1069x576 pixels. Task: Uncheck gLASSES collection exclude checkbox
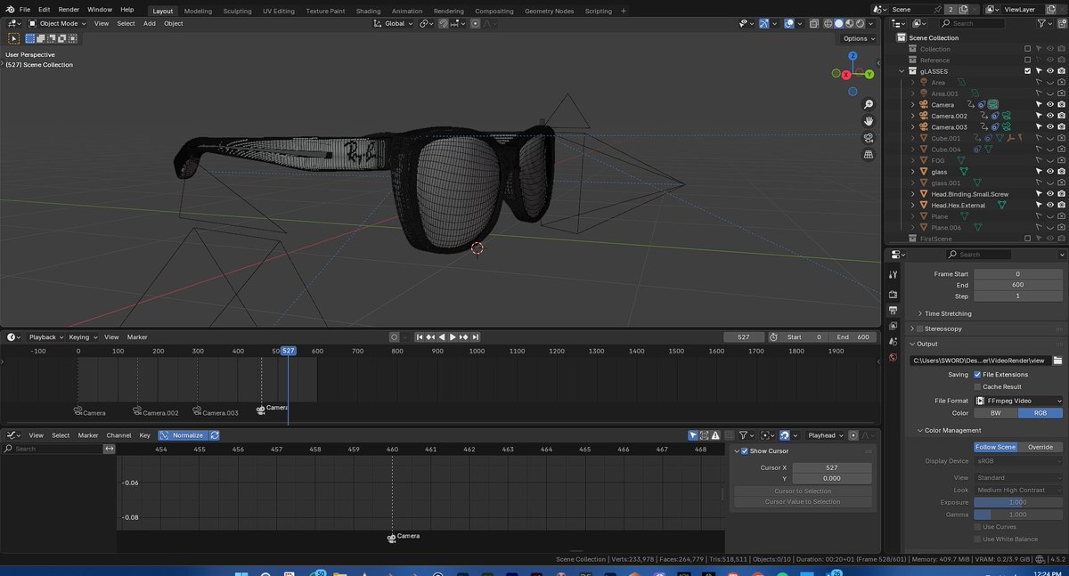tap(1028, 71)
